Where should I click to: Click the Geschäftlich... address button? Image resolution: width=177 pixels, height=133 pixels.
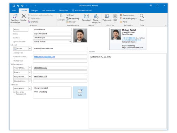click(21, 88)
